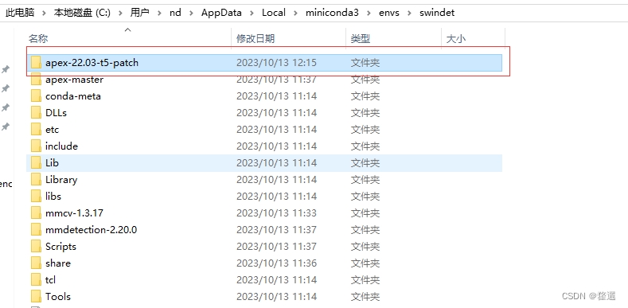Navigate to AppData breadcrumb

221,13
